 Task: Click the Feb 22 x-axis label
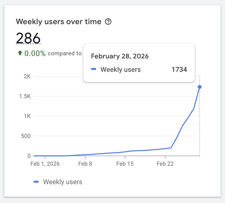click(x=164, y=164)
